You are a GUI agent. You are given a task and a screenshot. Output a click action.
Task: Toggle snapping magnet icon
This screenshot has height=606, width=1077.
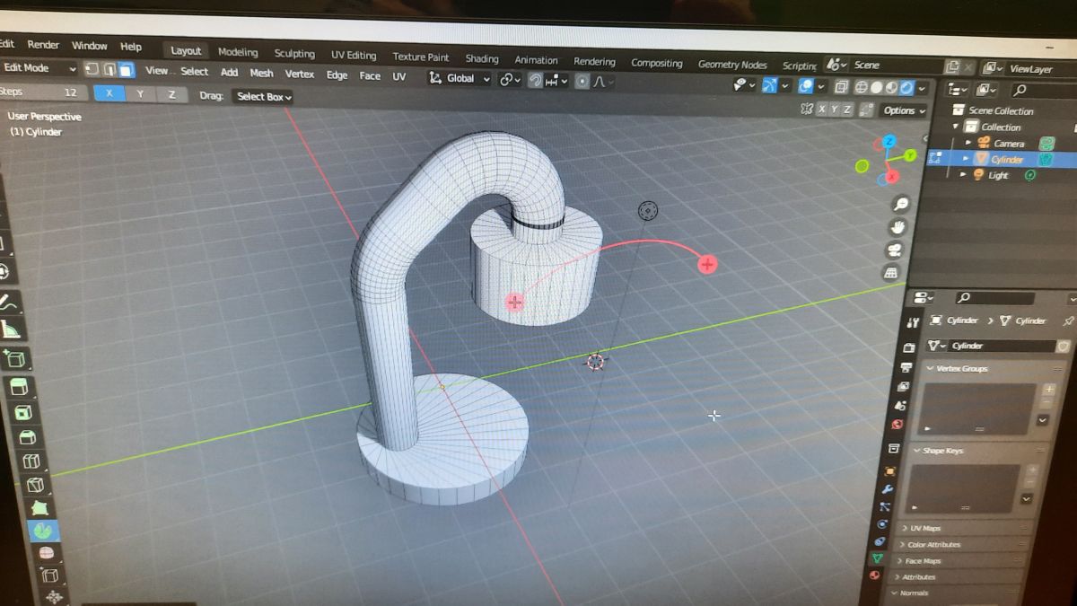click(x=535, y=80)
